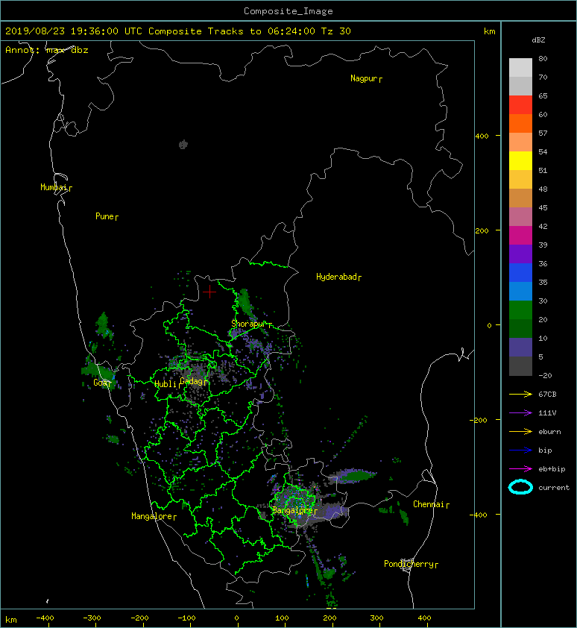This screenshot has width=577, height=628.
Task: Click the cyan 'current' ellipse legend icon
Action: pyautogui.click(x=520, y=487)
